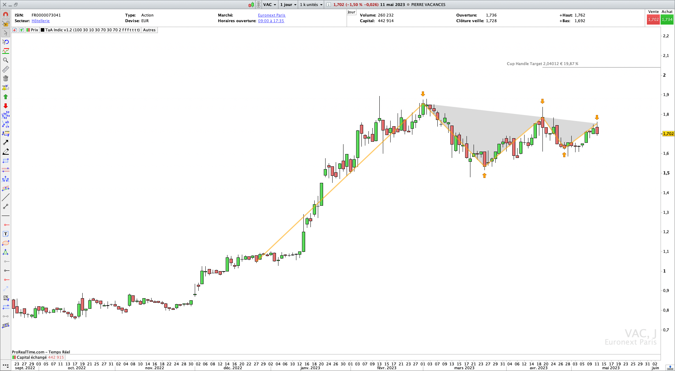Select the green triangle drawing tool

click(6, 252)
